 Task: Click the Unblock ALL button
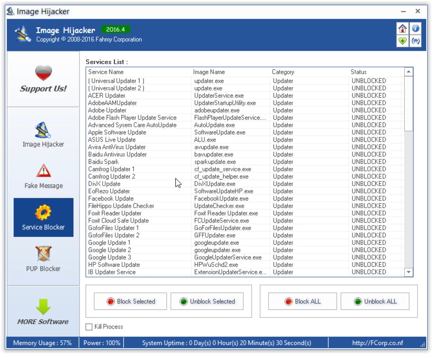[x=375, y=301]
